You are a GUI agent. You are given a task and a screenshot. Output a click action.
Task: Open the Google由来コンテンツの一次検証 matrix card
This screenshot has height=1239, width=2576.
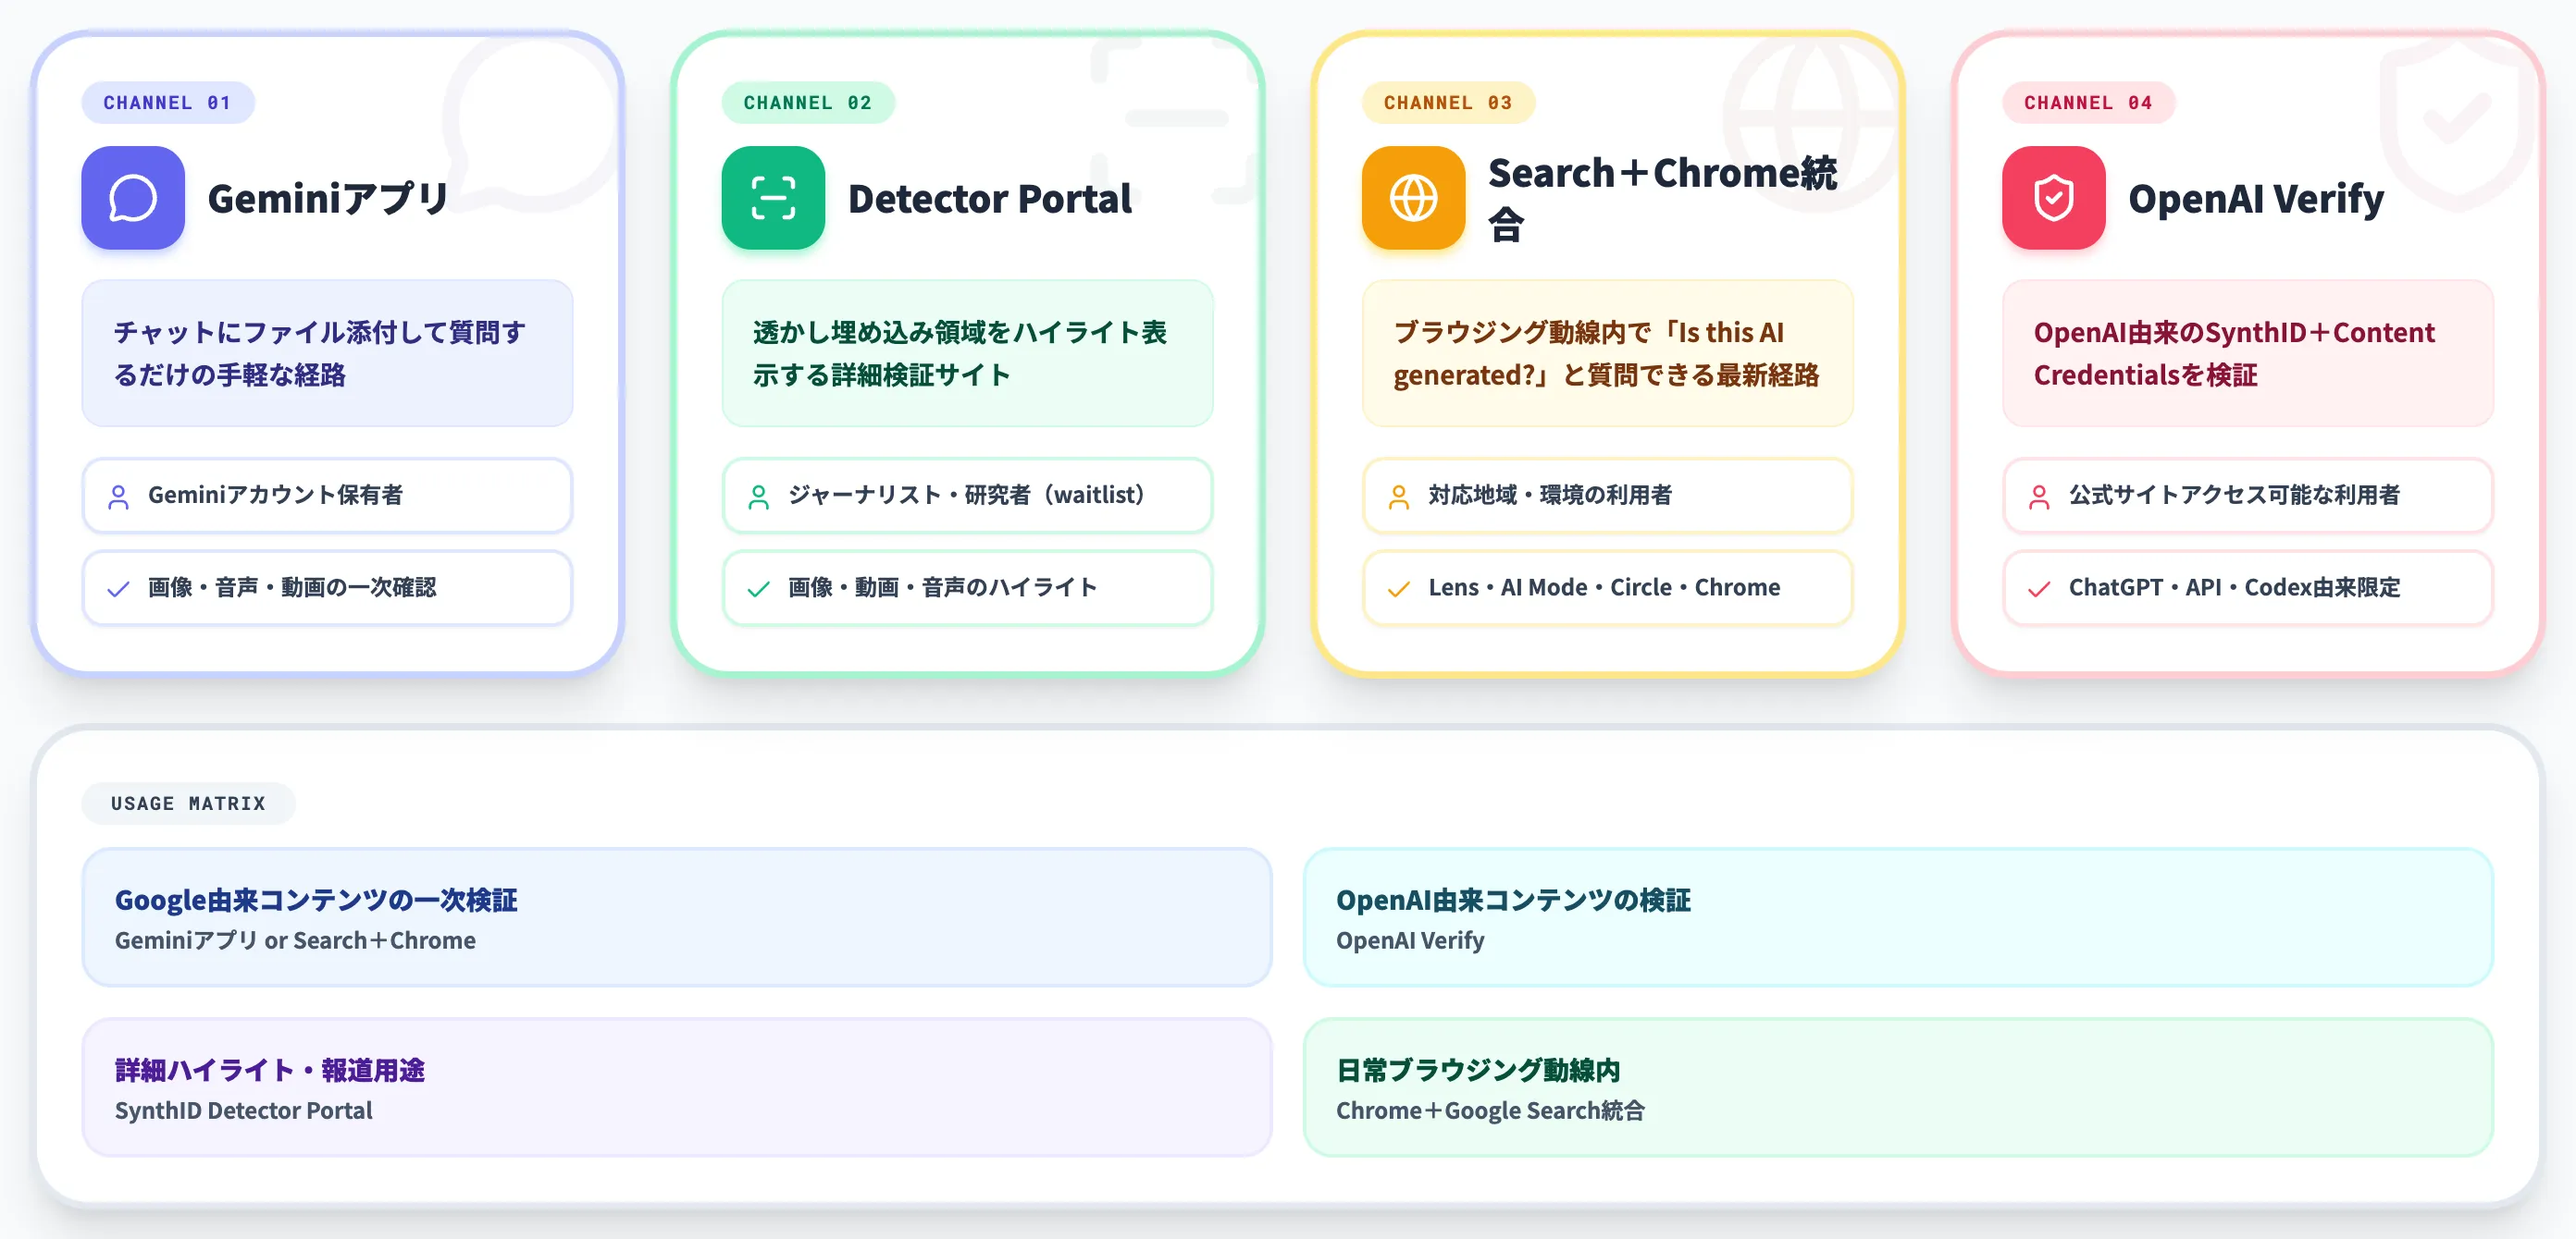(x=677, y=917)
